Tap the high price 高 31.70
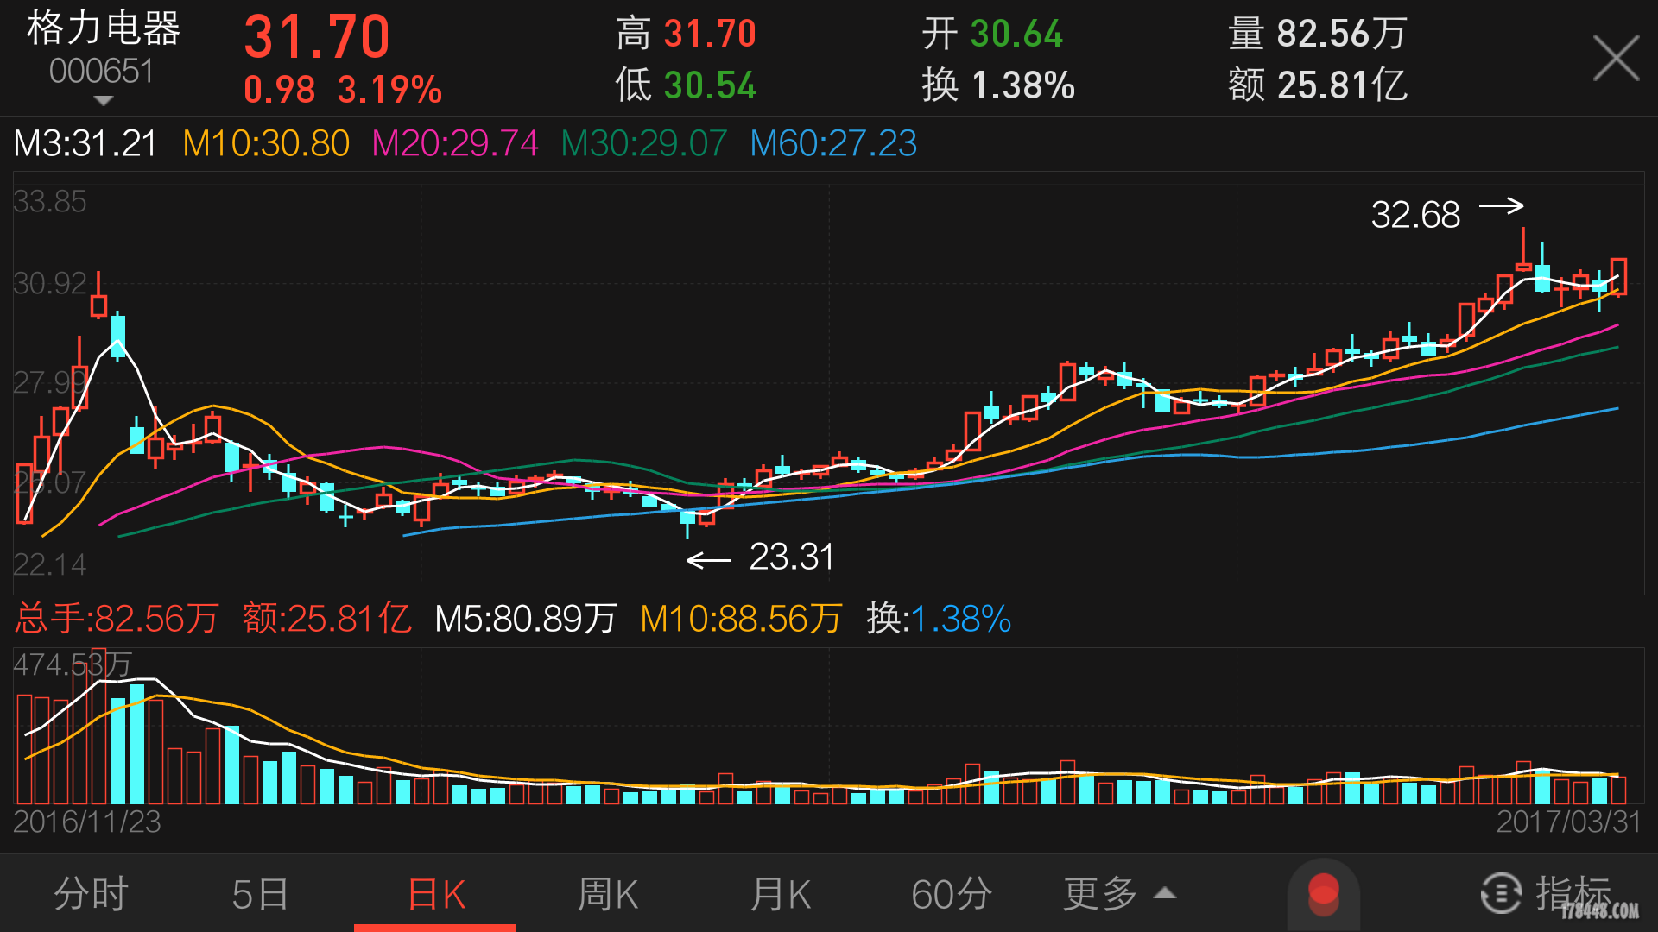This screenshot has height=932, width=1658. (686, 35)
